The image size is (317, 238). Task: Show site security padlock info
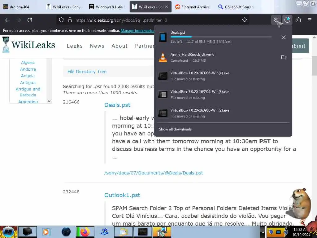70,20
